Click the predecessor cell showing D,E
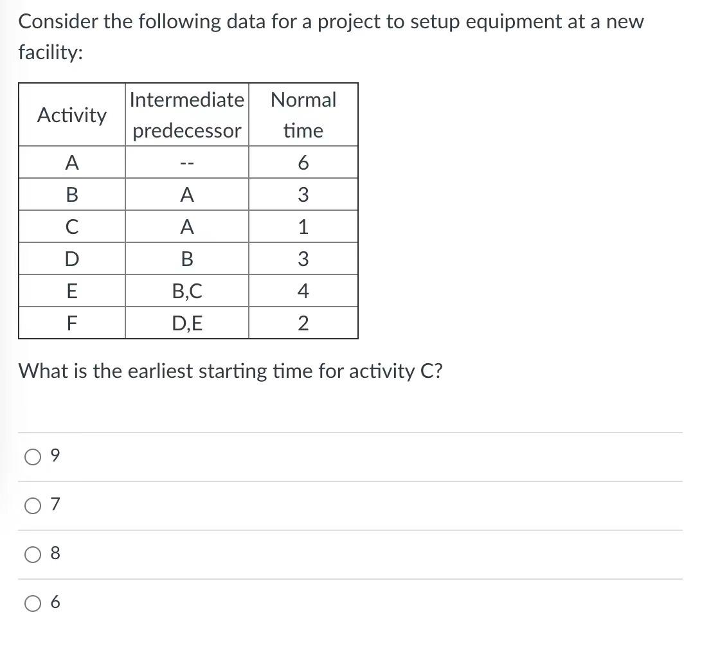Viewport: 702px width, 653px height. click(186, 323)
